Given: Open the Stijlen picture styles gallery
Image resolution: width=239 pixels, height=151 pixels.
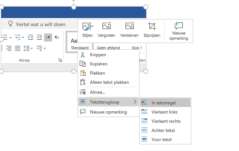Looking at the screenshot, I should [x=88, y=30].
